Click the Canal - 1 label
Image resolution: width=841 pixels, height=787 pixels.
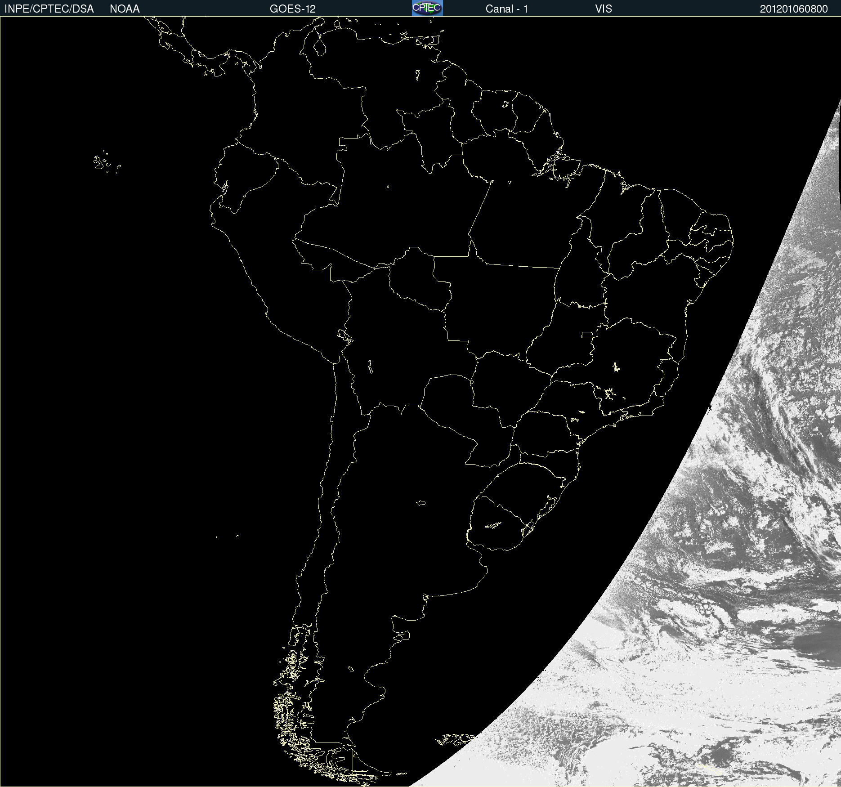click(x=506, y=9)
